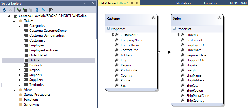Pin the Server Explorer panel (auto hide)
Viewport: 248px width, 108px height.
[89, 3]
